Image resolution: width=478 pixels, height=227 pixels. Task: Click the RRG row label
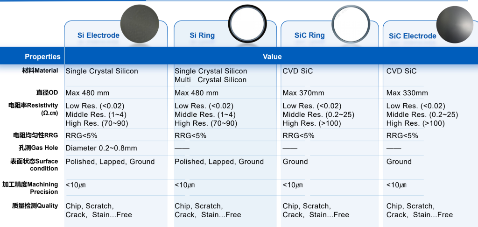point(35,135)
